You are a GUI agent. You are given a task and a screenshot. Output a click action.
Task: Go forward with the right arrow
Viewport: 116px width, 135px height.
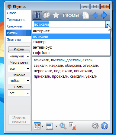click(x=104, y=15)
